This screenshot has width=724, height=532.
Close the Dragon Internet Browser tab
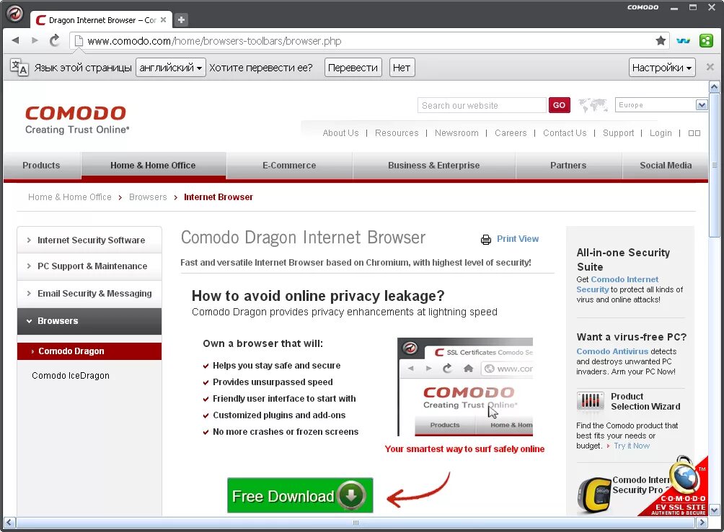[x=163, y=20]
